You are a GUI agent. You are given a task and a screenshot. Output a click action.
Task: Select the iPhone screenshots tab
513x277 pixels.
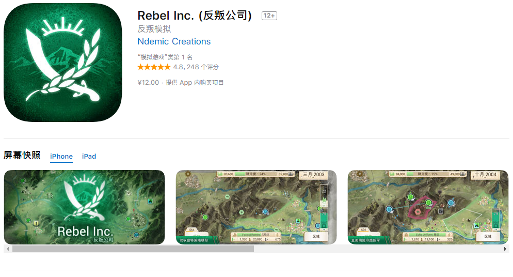point(61,157)
